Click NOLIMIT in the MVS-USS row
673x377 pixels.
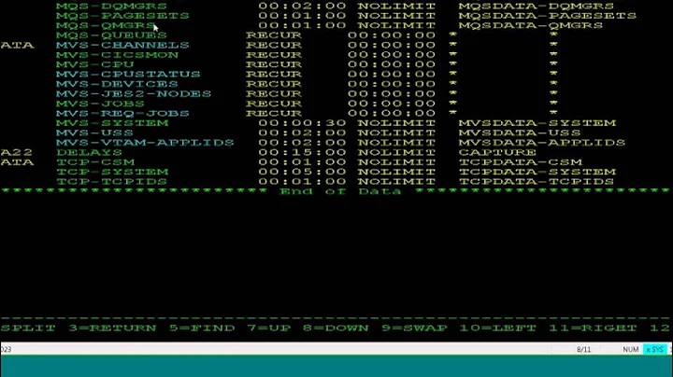[x=396, y=133]
